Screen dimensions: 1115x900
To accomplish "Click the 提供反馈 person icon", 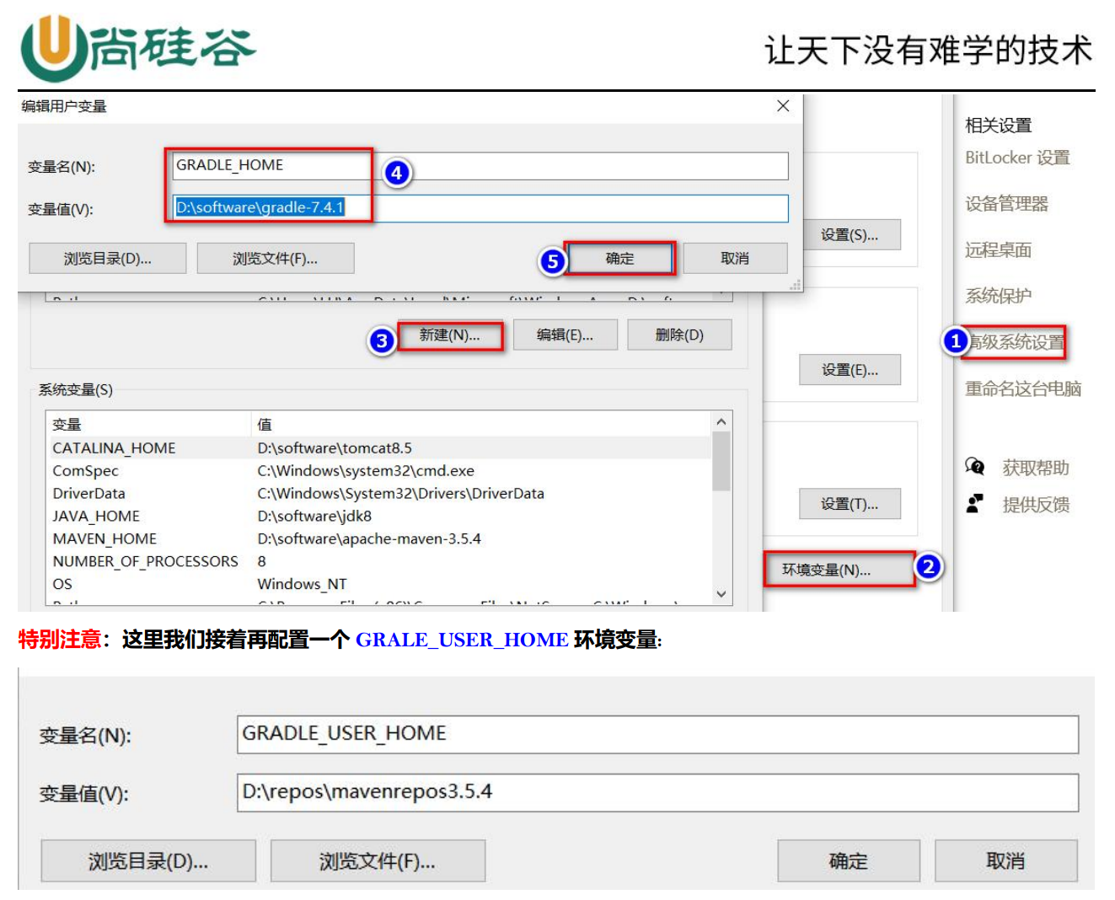I will (974, 503).
